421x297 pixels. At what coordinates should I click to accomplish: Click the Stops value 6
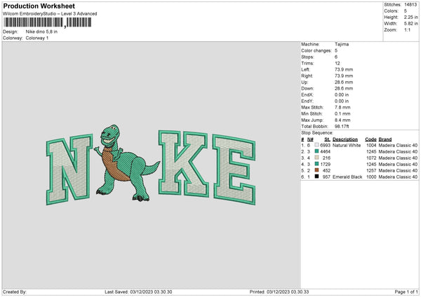(336, 57)
